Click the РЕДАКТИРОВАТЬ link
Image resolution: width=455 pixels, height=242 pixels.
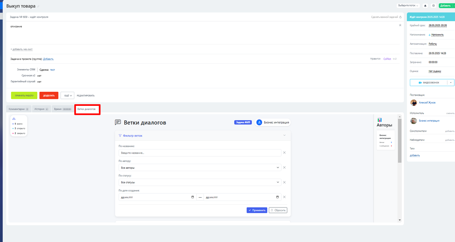click(x=86, y=96)
